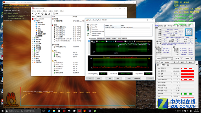Open Microsoft Edge from the taskbar
This screenshot has width=201, height=113.
49,111
